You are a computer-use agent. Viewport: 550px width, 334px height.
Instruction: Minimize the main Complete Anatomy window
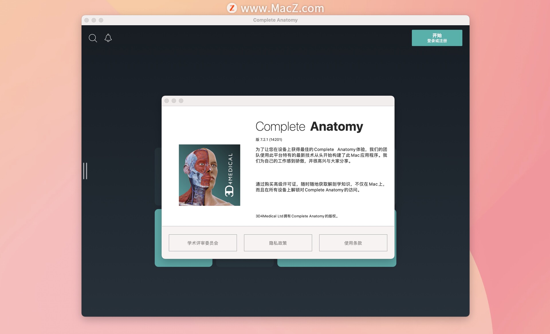[x=94, y=20]
